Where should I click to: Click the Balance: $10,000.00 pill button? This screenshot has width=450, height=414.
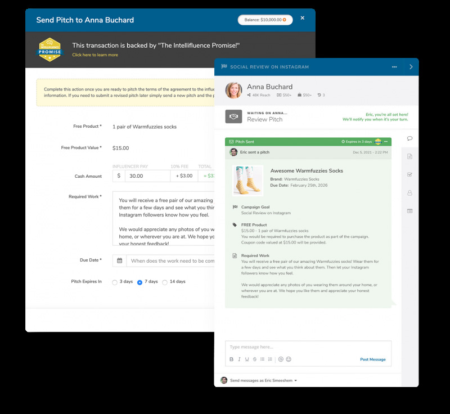point(265,20)
